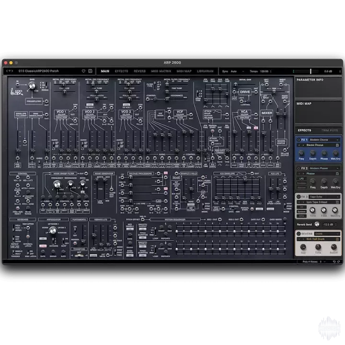Flip the Portamento On/Off switch
Screen dimensions: 345x345
[75, 231]
